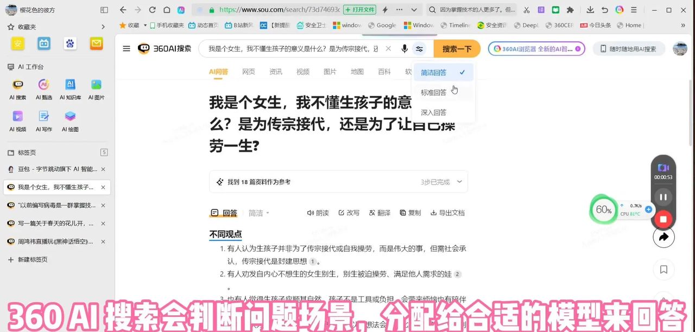Select the 标准回答 answer mode
The image size is (695, 332).
[x=433, y=92]
